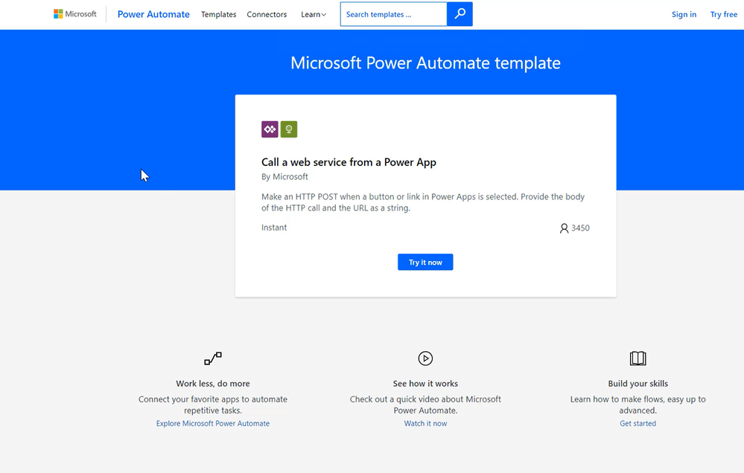Click the user count person icon
This screenshot has height=473, width=744.
[564, 228]
